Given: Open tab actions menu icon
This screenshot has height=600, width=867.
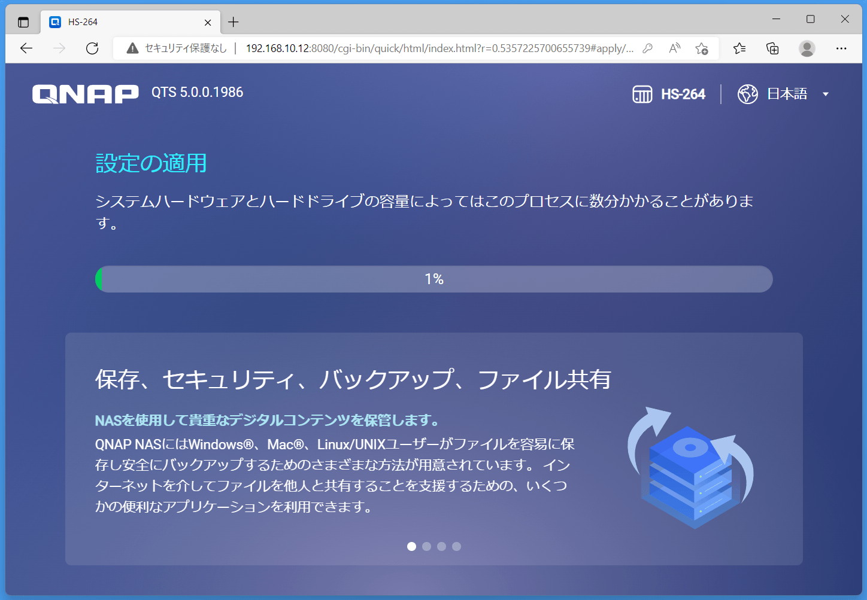Looking at the screenshot, I should [x=23, y=22].
